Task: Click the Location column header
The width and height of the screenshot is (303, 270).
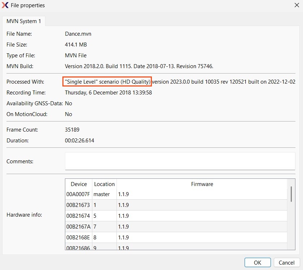Action: [104, 184]
